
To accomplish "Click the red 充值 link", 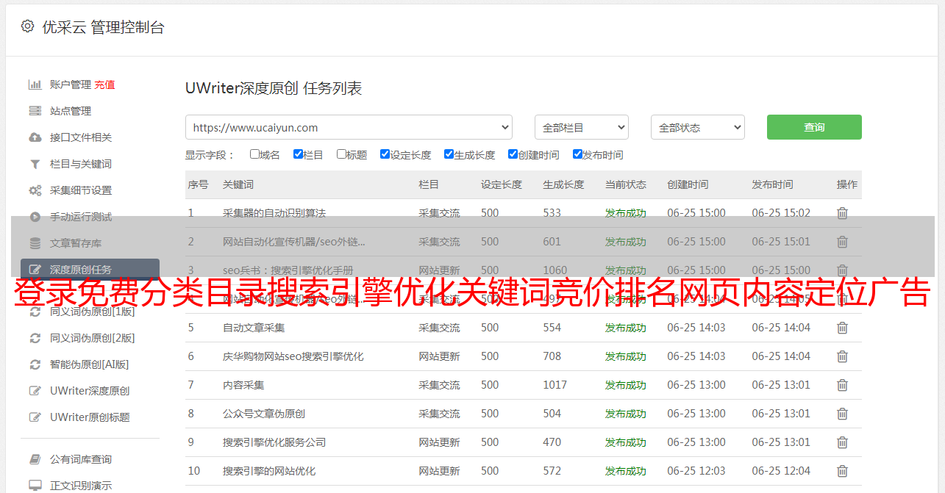I will click(x=104, y=84).
